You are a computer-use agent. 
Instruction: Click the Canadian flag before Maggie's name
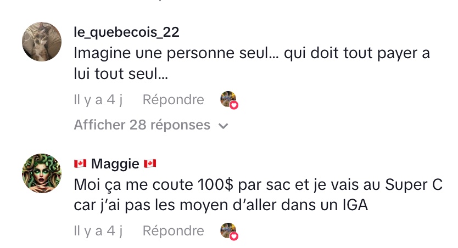tap(80, 164)
